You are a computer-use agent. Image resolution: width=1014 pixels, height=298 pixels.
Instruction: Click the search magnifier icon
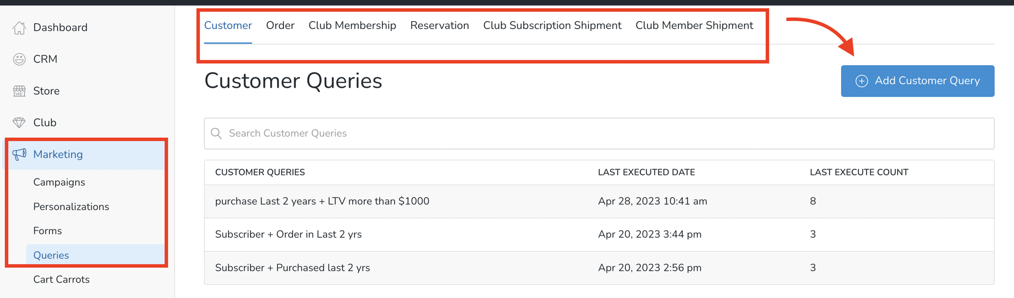tap(216, 133)
